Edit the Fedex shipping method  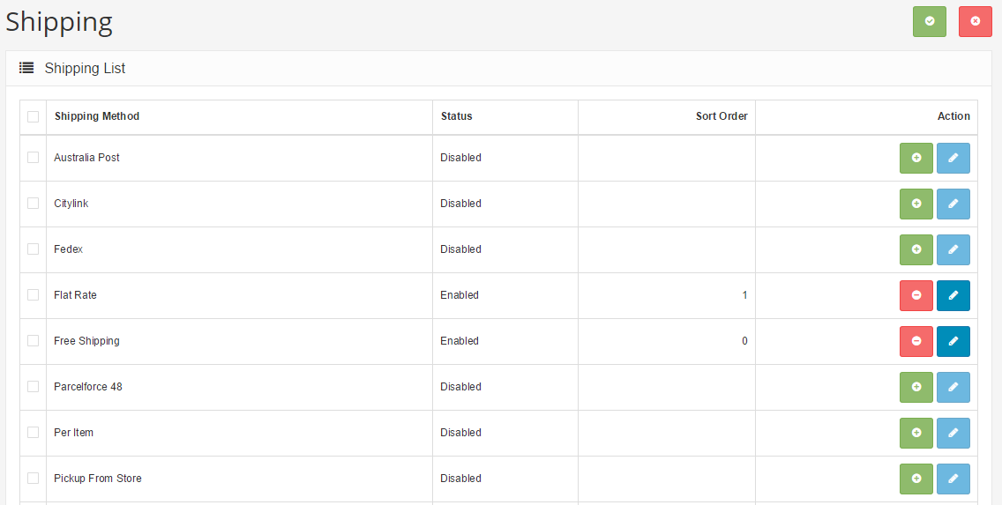tap(953, 249)
